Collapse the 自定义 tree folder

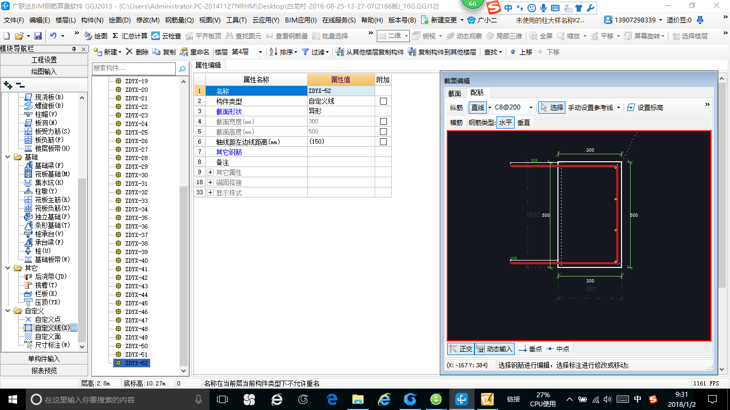coord(8,311)
